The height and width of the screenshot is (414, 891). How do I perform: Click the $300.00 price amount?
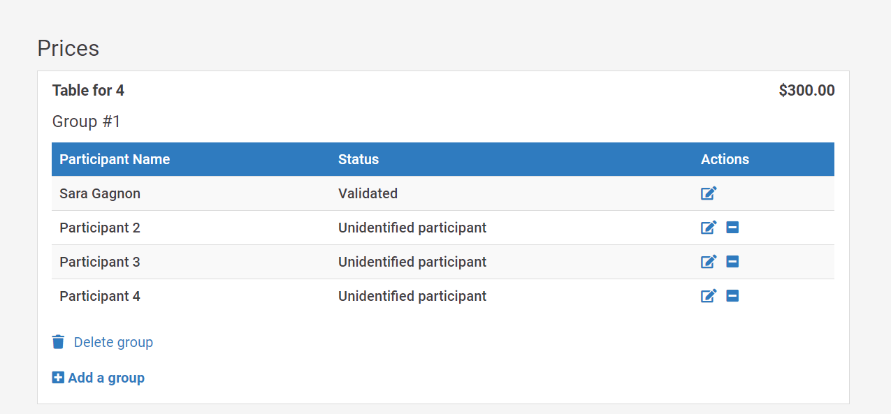pyautogui.click(x=806, y=91)
